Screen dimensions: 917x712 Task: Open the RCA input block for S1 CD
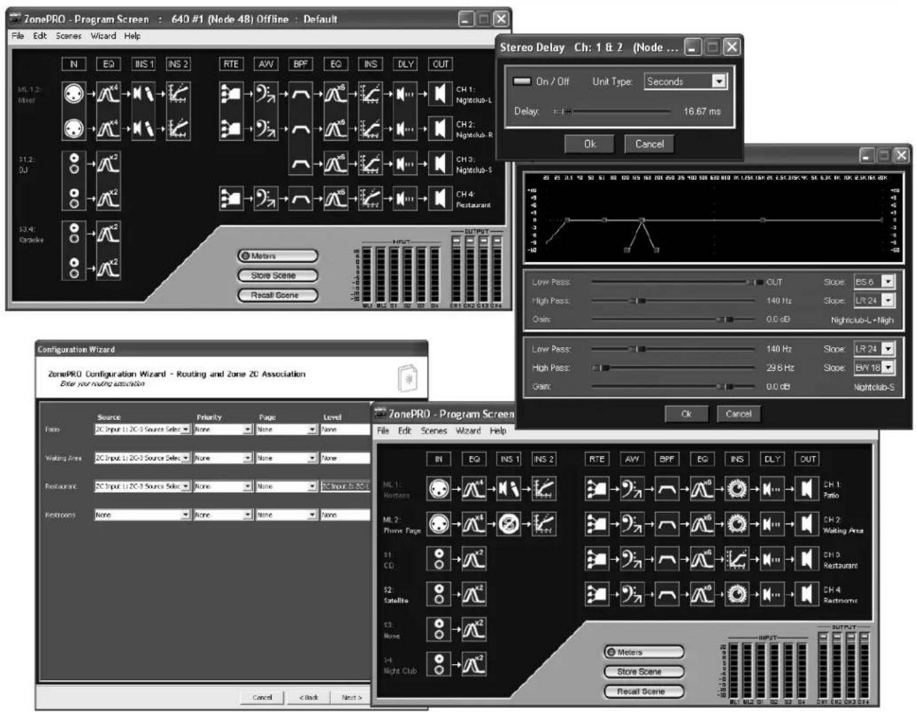click(439, 559)
